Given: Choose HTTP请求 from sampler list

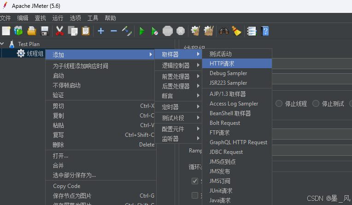Looking at the screenshot, I should coord(237,64).
